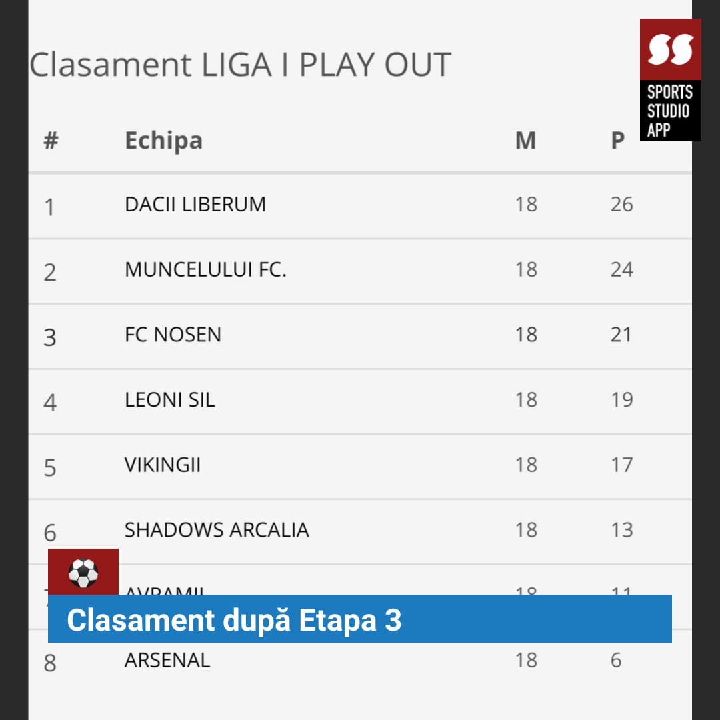
Task: Click the Echipa column header
Action: pos(163,141)
